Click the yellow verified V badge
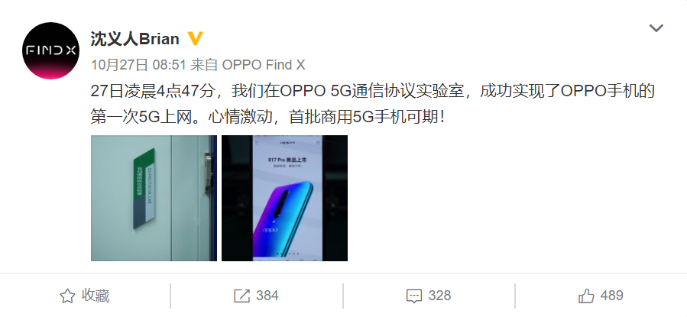 pos(195,38)
